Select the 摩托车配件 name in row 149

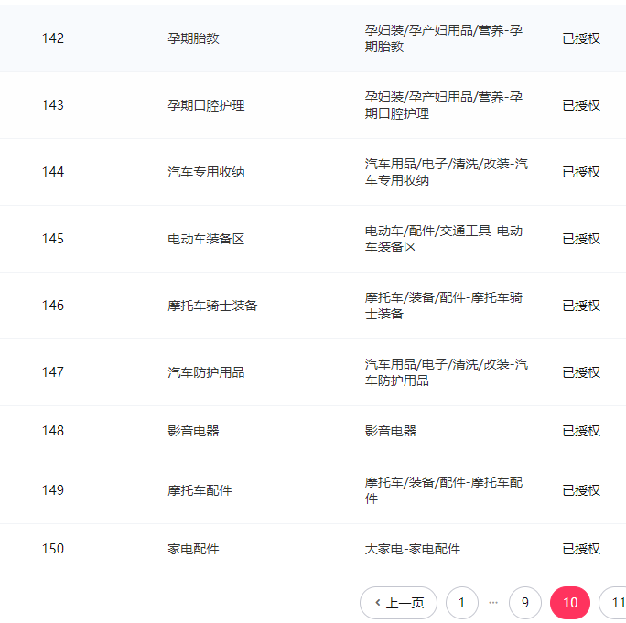click(200, 490)
